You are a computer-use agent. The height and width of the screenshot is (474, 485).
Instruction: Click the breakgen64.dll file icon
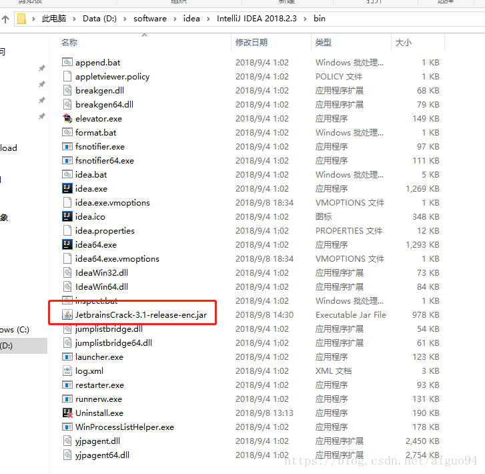coord(67,104)
